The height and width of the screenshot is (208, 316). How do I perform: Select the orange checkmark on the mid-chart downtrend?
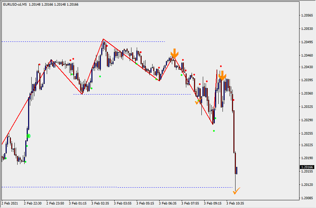[198, 102]
